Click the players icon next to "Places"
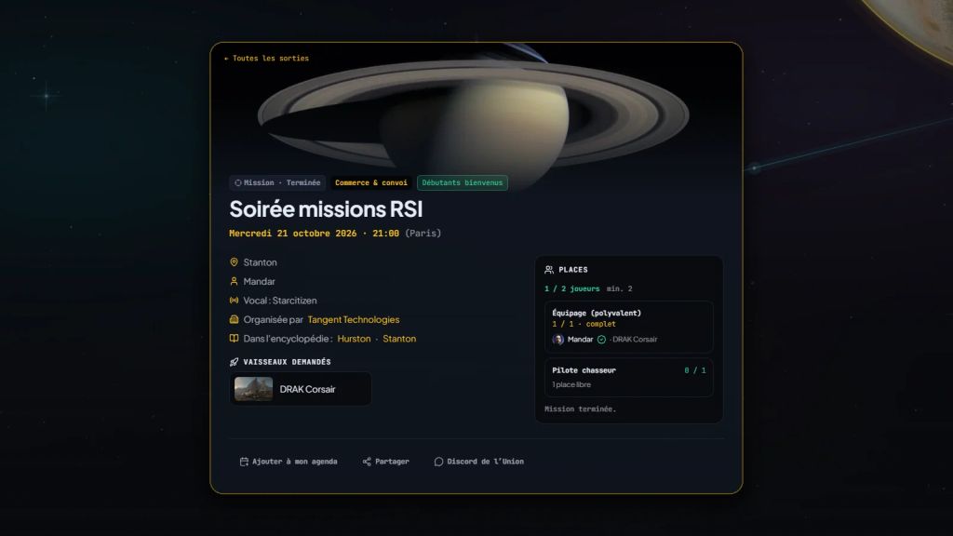 549,270
